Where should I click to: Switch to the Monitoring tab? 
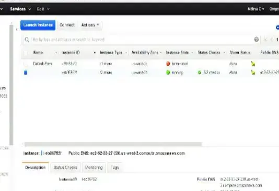tap(94, 168)
